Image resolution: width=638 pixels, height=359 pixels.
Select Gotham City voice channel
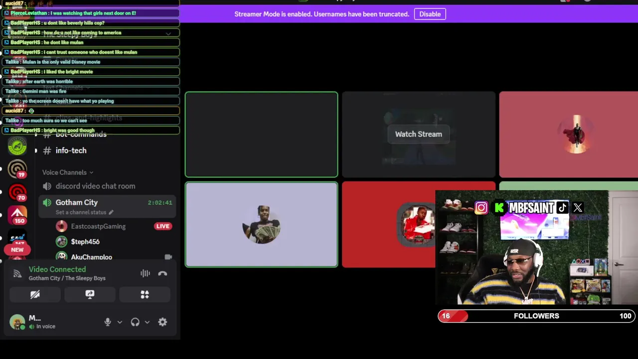click(x=77, y=202)
